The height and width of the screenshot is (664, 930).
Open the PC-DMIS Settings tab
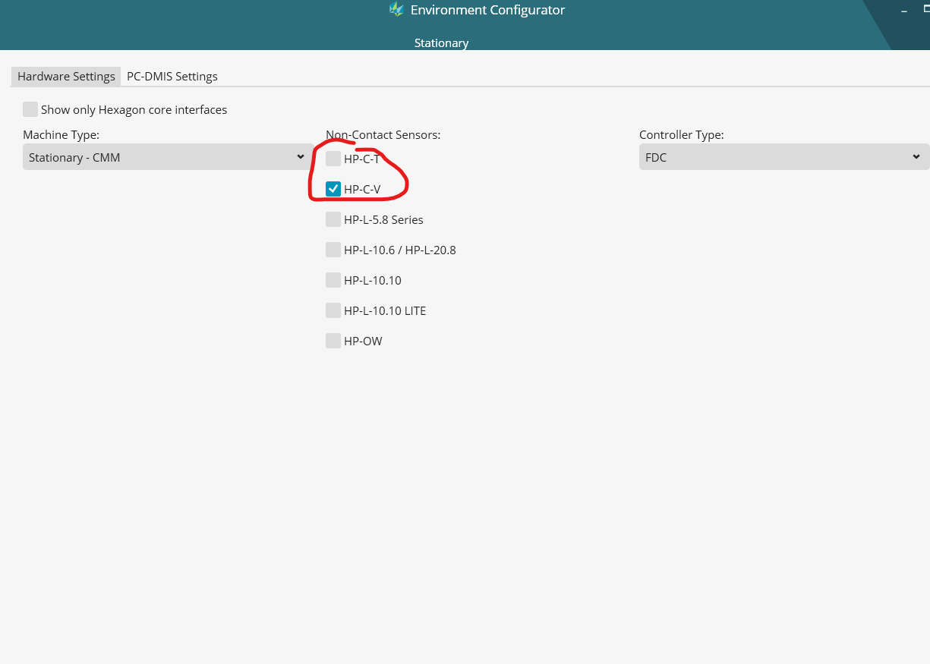172,77
